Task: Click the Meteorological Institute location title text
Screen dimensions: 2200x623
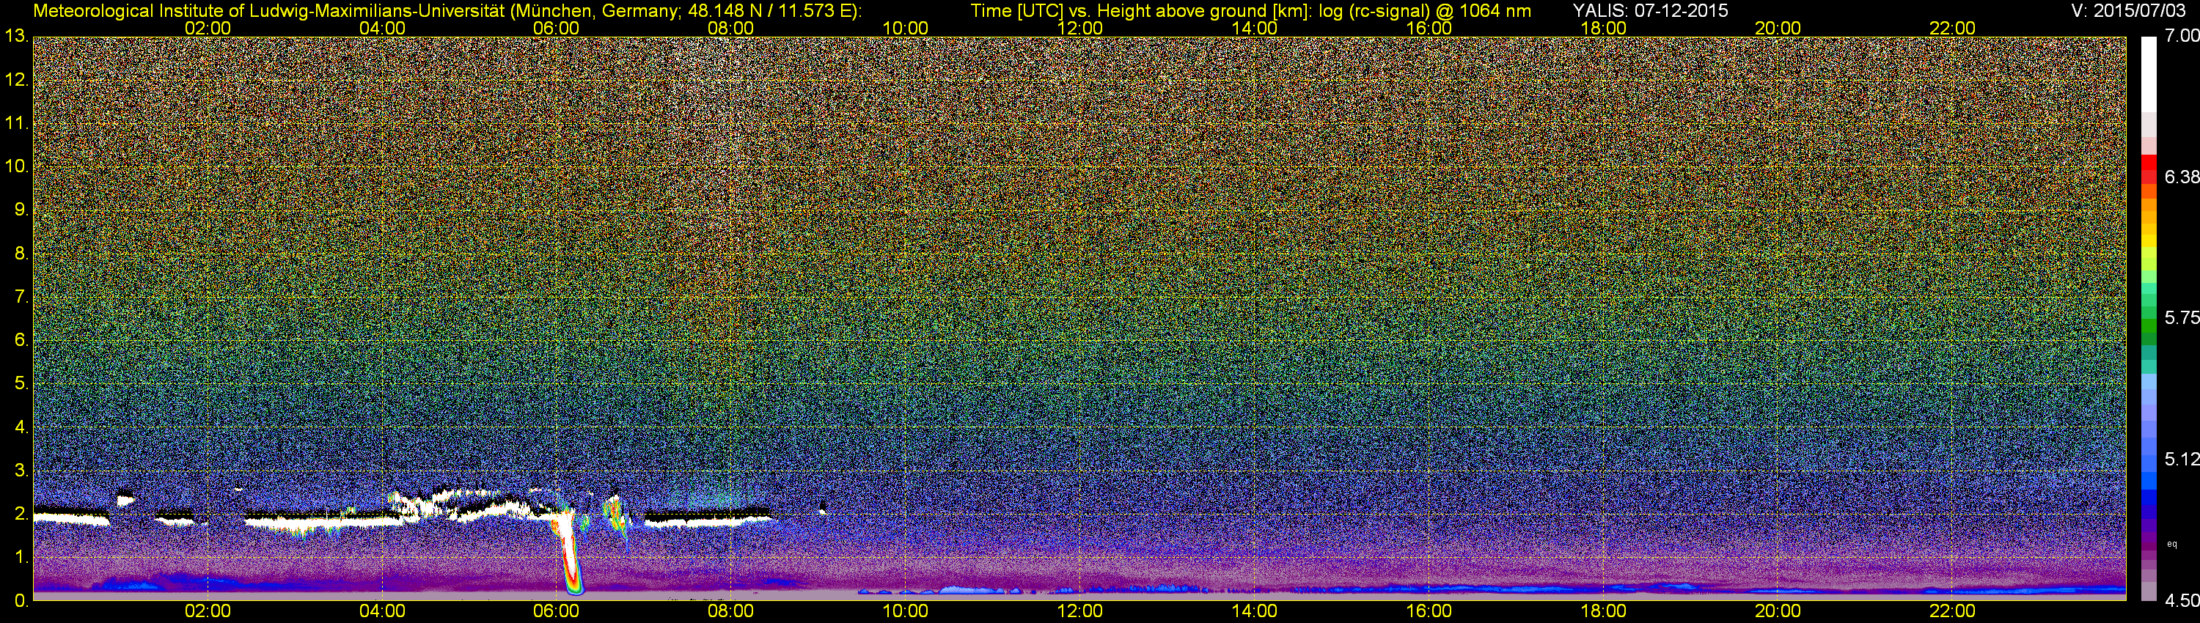Action: tap(447, 10)
